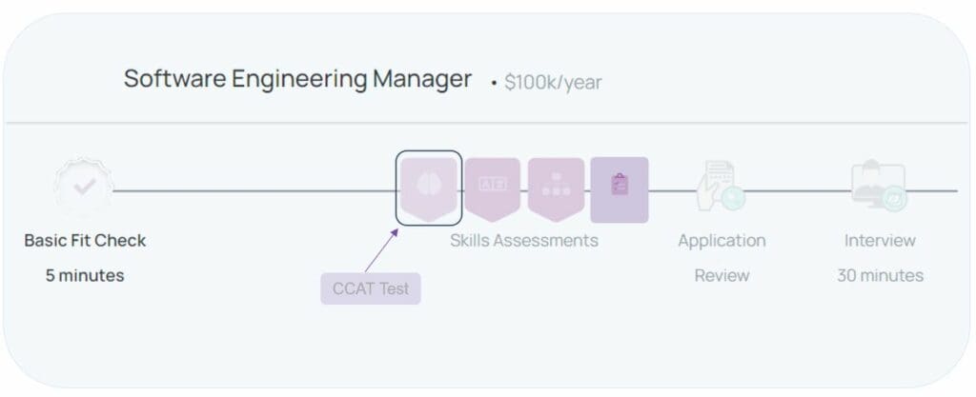Click the bullet separator before the salary

pos(494,83)
